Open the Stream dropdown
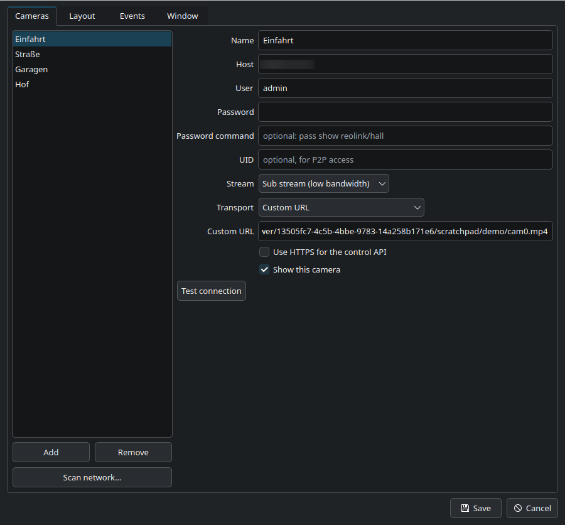The width and height of the screenshot is (565, 525). point(323,183)
